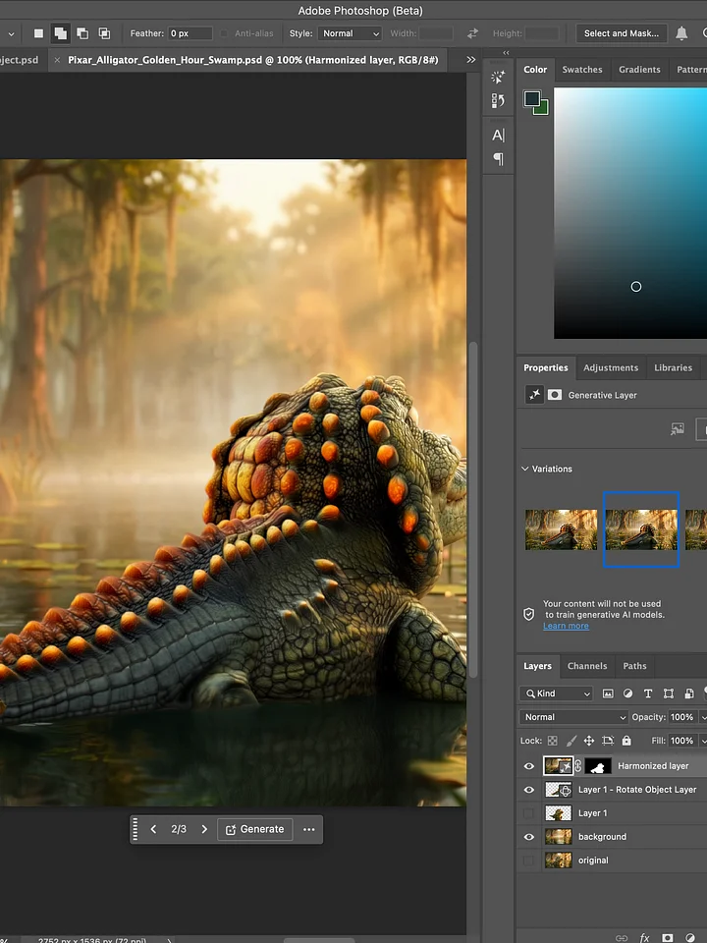
Task: Go to next variation arrow
Action: (x=204, y=829)
